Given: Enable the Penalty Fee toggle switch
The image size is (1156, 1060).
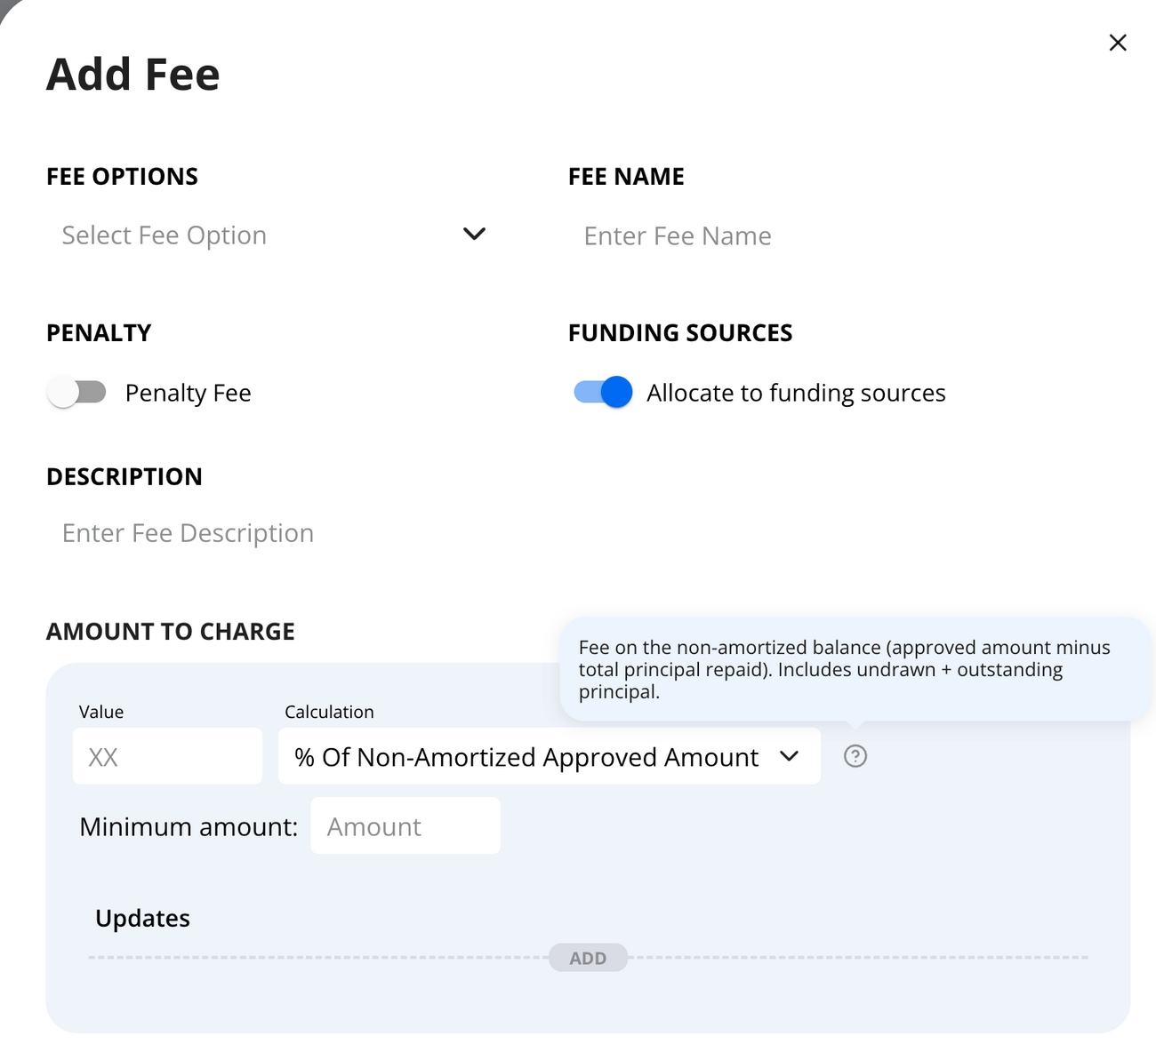Looking at the screenshot, I should point(76,393).
